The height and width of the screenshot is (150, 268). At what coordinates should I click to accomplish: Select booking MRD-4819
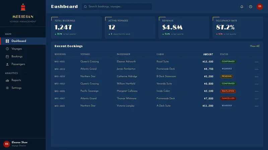60,69
